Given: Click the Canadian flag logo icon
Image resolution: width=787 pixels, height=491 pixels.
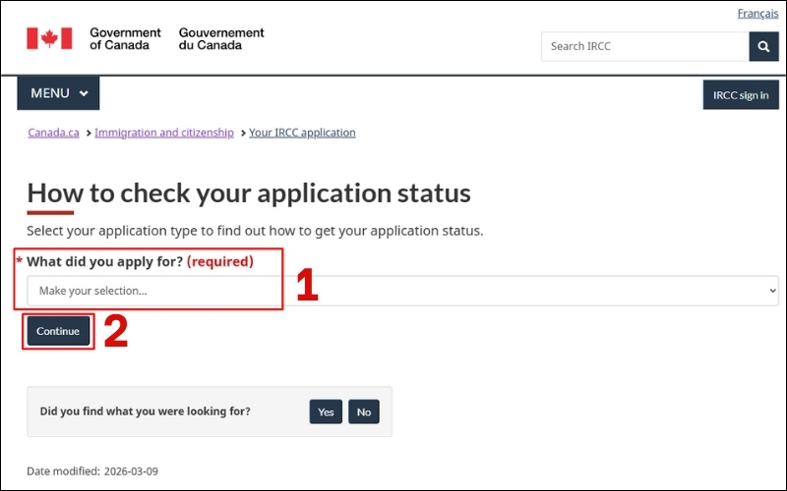Looking at the screenshot, I should 49,38.
